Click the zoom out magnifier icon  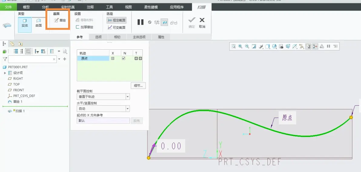pos(247,46)
